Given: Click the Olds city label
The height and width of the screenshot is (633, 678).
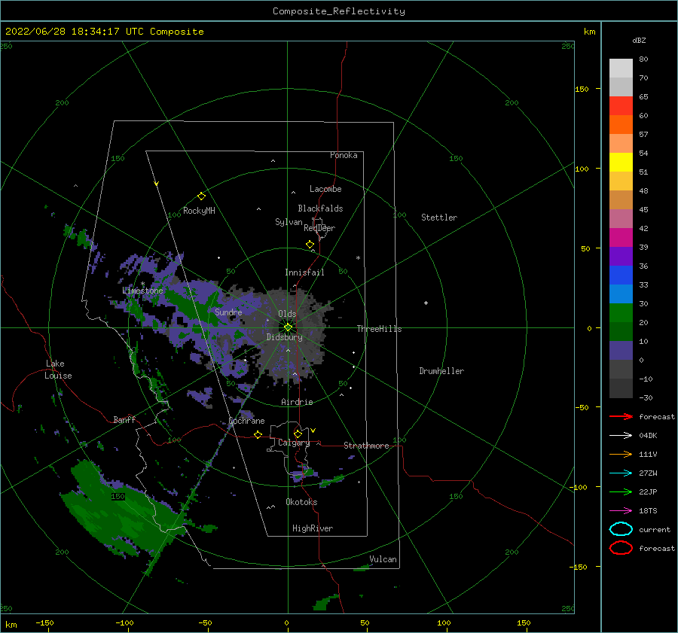Looking at the screenshot, I should click(287, 314).
